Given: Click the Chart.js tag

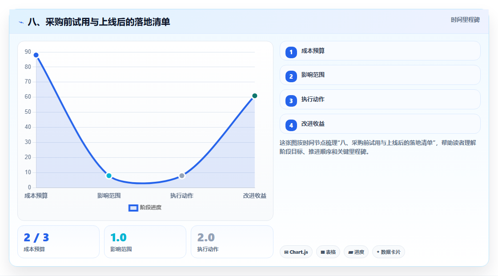Looking at the screenshot, I should [296, 252].
